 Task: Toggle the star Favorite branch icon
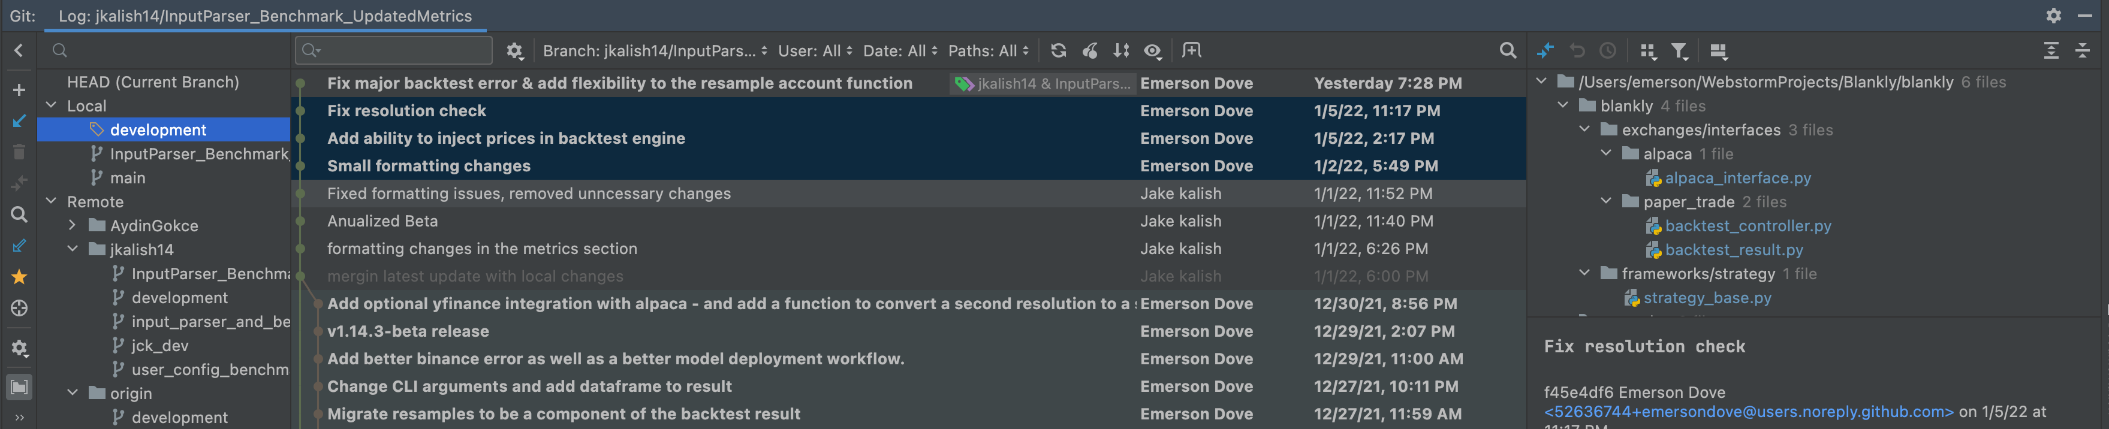pyautogui.click(x=19, y=277)
